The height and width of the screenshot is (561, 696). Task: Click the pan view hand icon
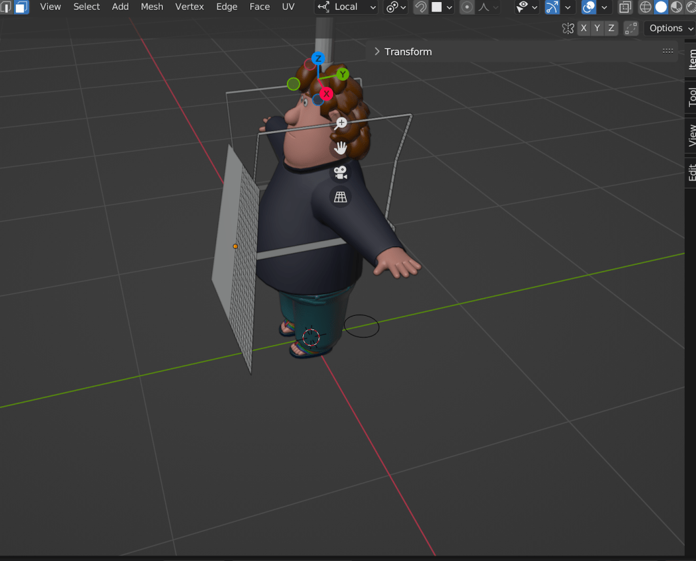click(x=341, y=147)
